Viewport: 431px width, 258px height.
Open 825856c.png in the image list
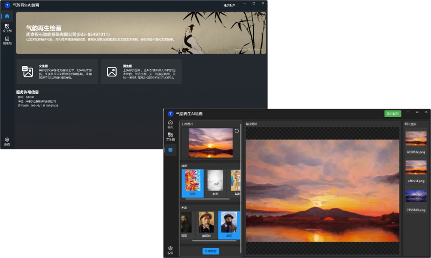pos(416,142)
